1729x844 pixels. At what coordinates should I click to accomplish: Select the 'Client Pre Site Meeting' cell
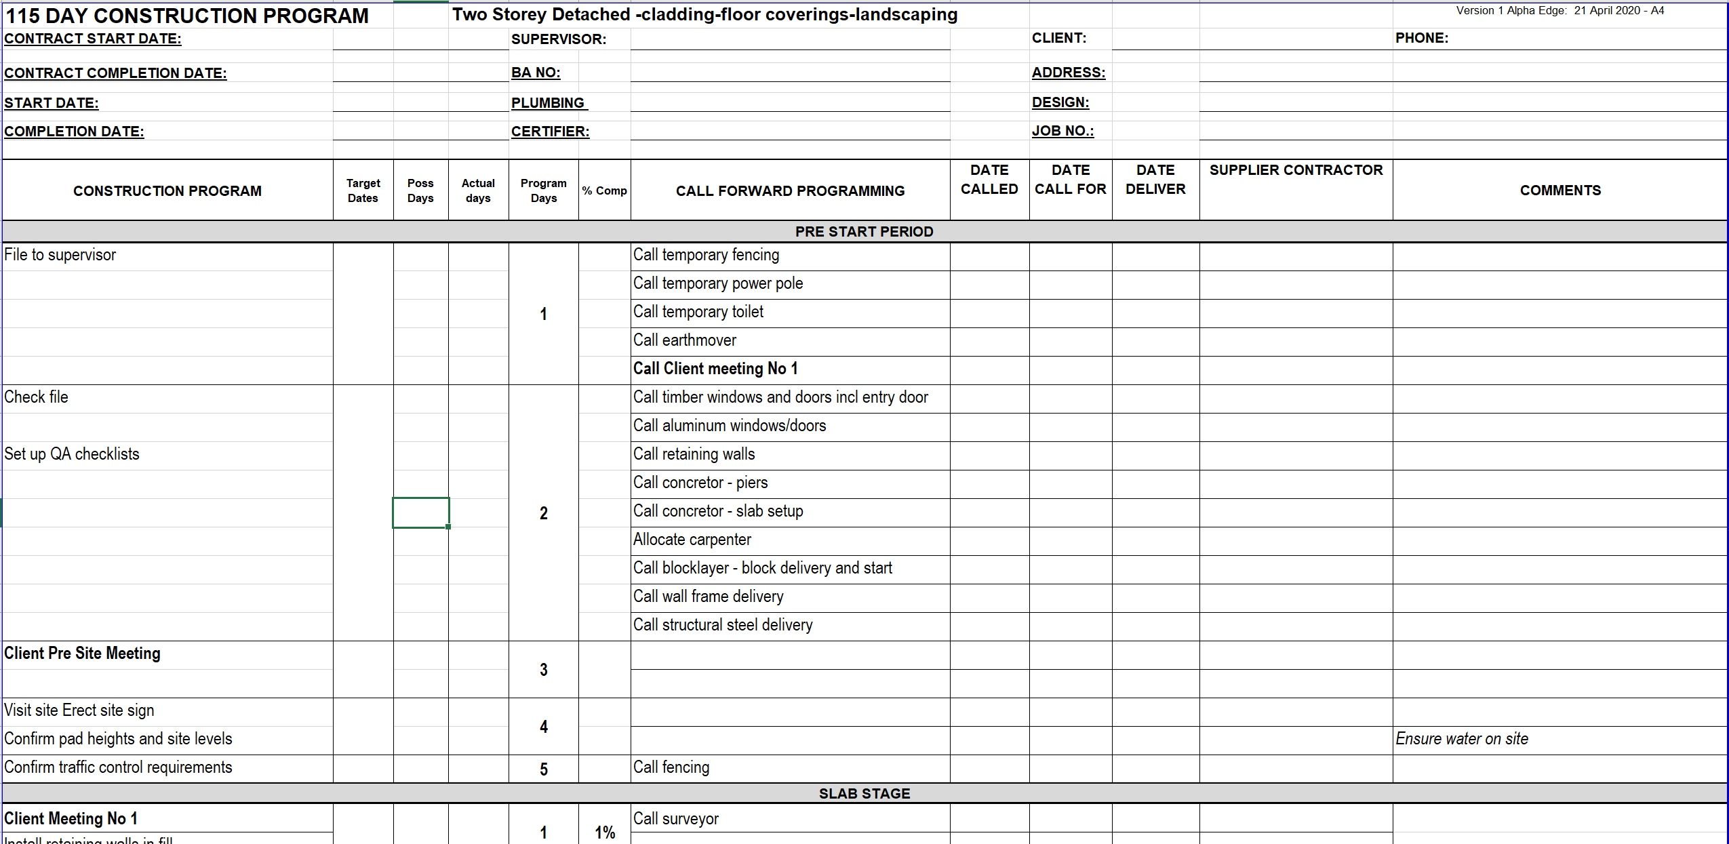[83, 654]
